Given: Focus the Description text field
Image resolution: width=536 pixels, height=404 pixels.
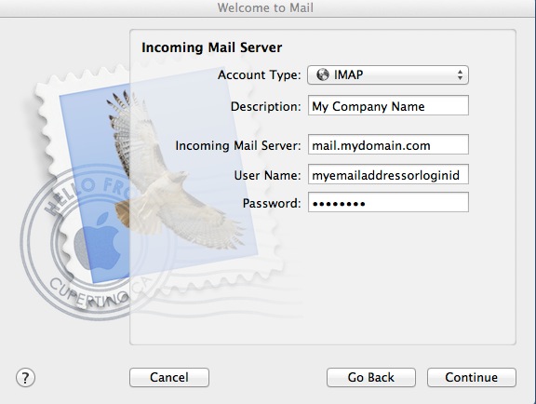Looking at the screenshot, I should (388, 105).
